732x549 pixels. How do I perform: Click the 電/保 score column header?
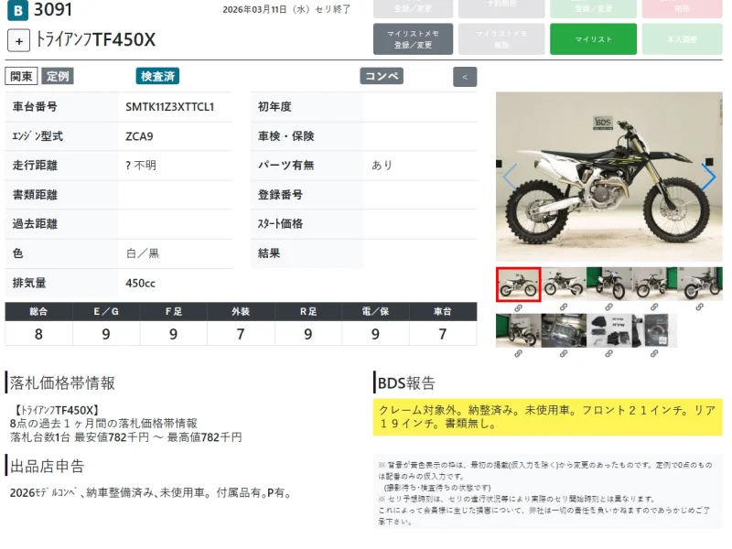tap(375, 311)
